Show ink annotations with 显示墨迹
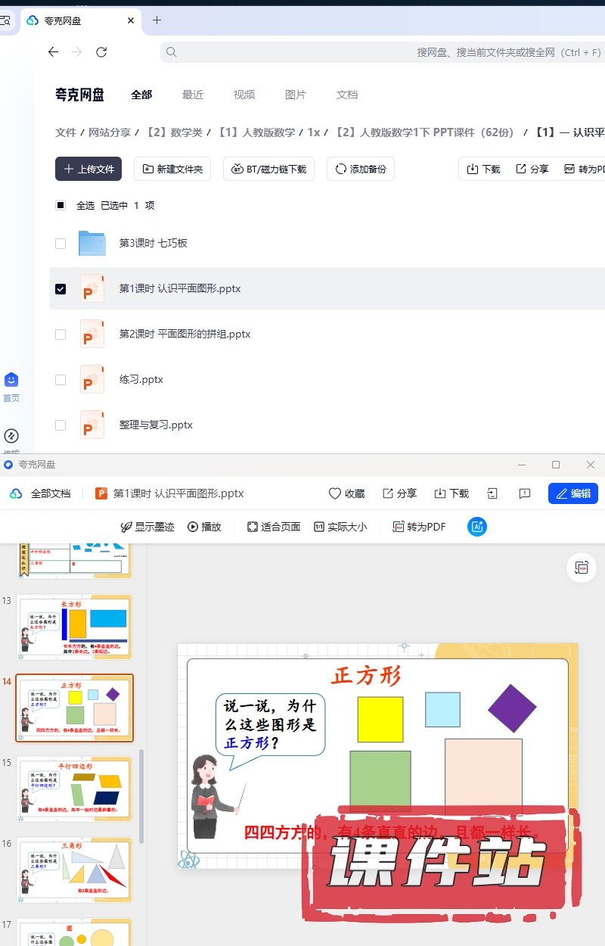 [x=147, y=527]
